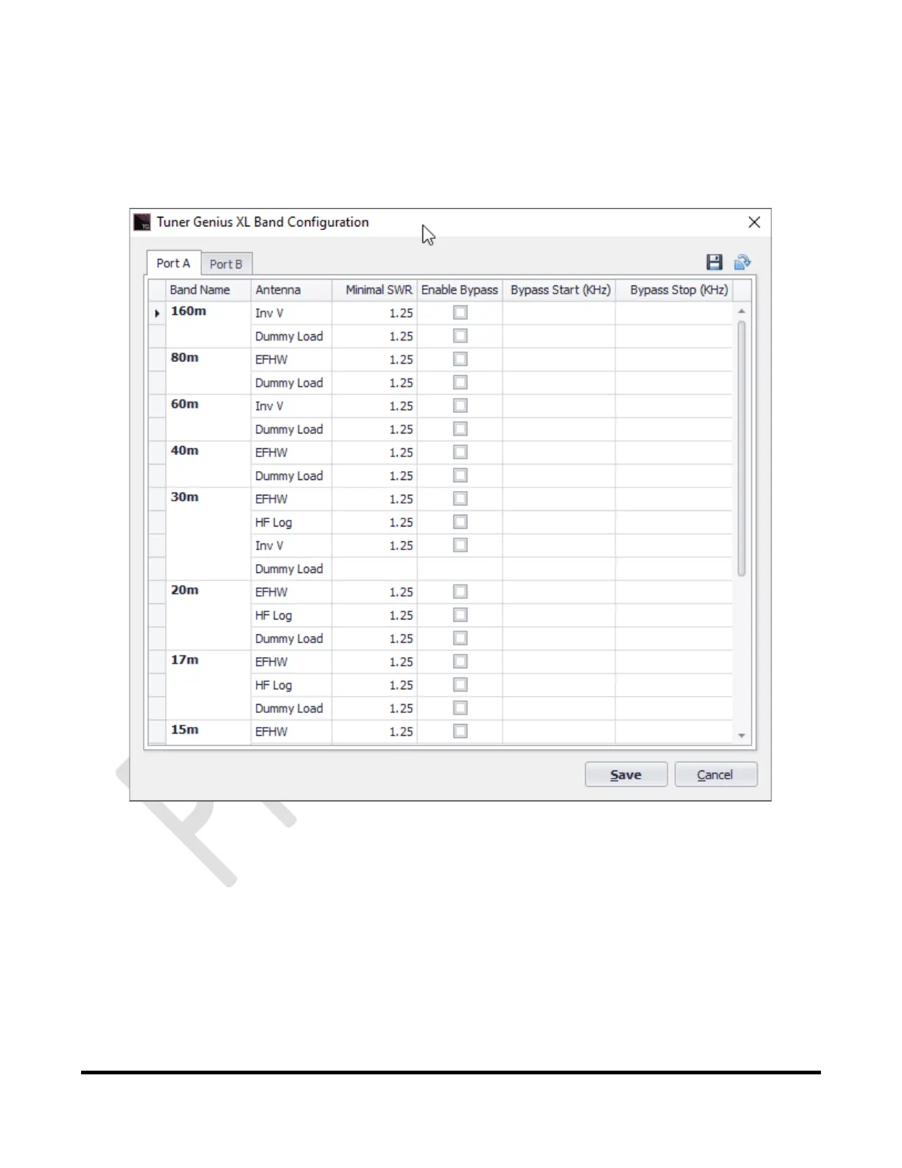Tick the bypass checkbox for 80m EFHW
The image size is (902, 1168).
461,359
